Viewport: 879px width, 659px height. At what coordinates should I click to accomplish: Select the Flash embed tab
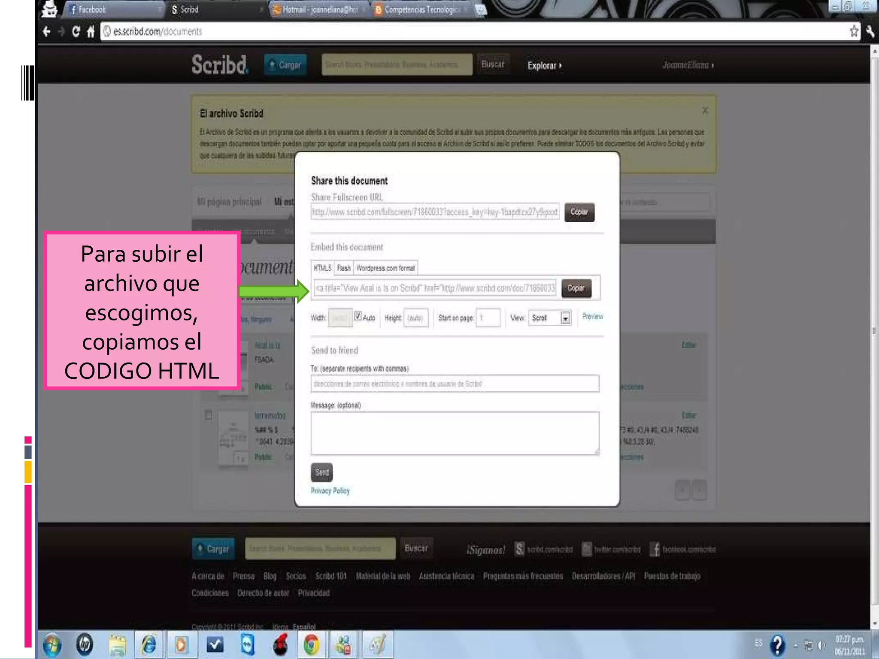click(344, 268)
